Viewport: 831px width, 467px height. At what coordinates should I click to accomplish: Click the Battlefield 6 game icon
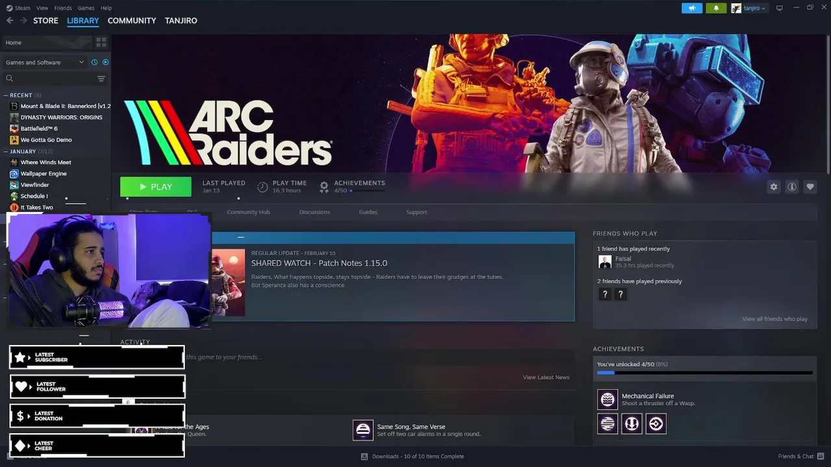click(x=14, y=128)
